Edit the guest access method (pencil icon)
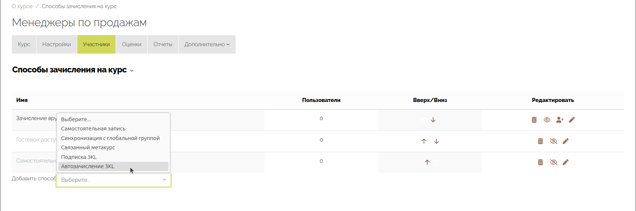 (565, 141)
